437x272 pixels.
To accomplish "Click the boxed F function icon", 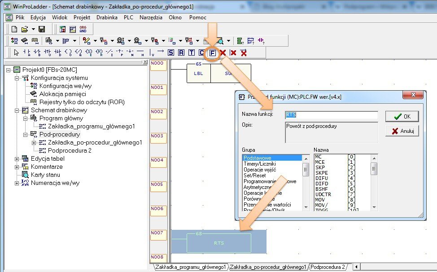I will pos(212,53).
